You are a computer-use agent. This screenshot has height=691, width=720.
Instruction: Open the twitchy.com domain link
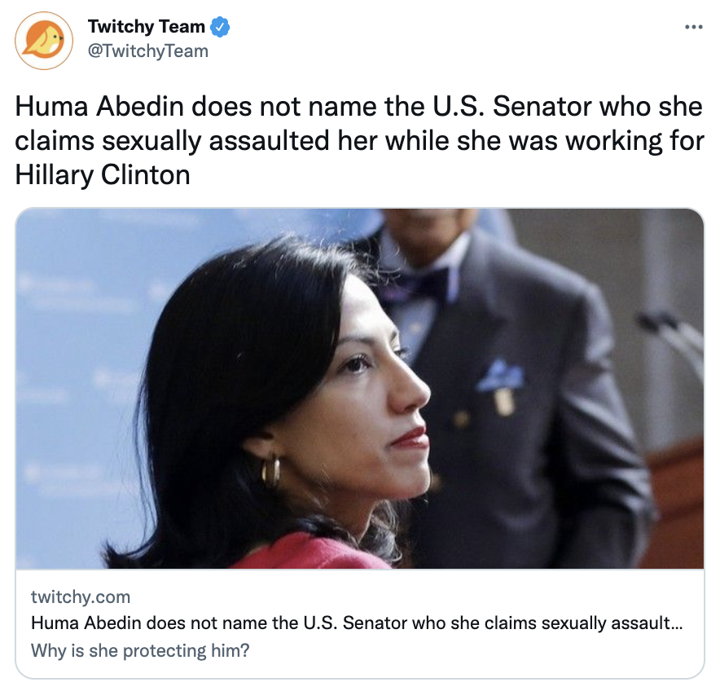pos(81,596)
